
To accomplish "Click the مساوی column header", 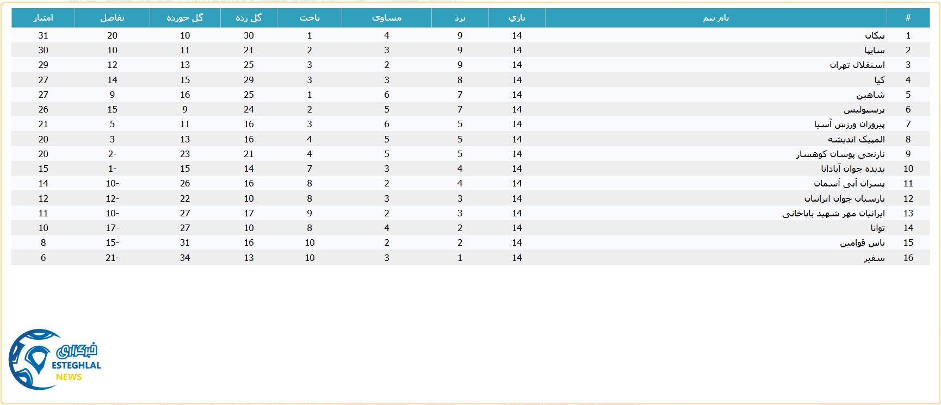I will pyautogui.click(x=387, y=18).
